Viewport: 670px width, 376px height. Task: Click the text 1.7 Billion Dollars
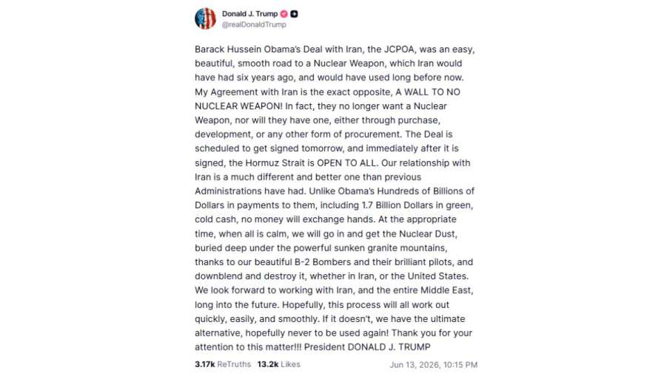click(x=397, y=205)
